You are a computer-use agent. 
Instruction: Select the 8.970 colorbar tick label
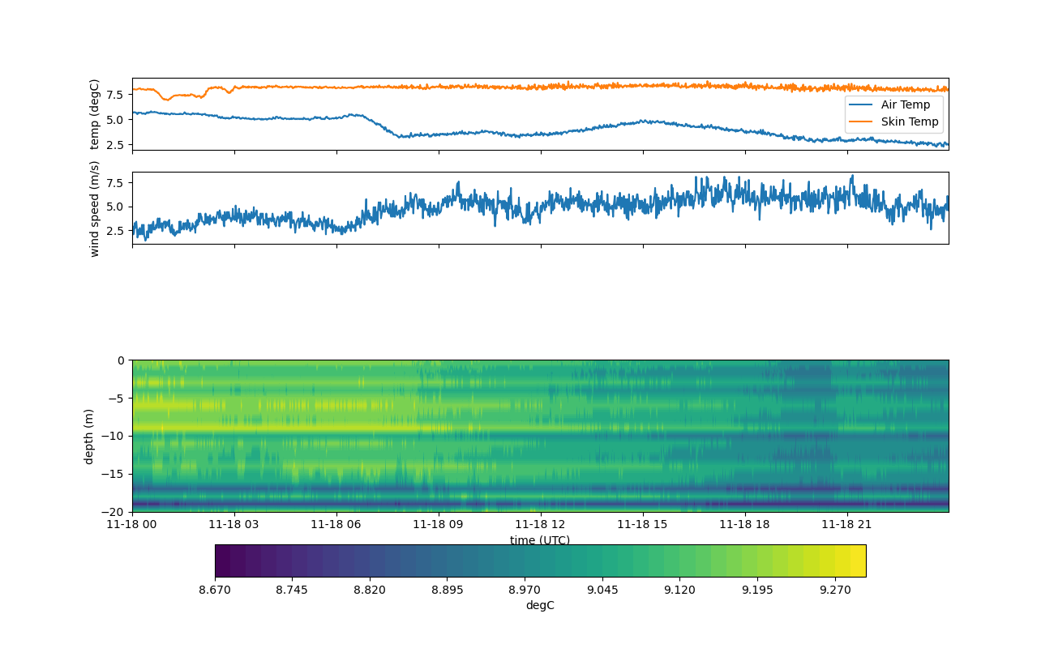[x=525, y=590]
